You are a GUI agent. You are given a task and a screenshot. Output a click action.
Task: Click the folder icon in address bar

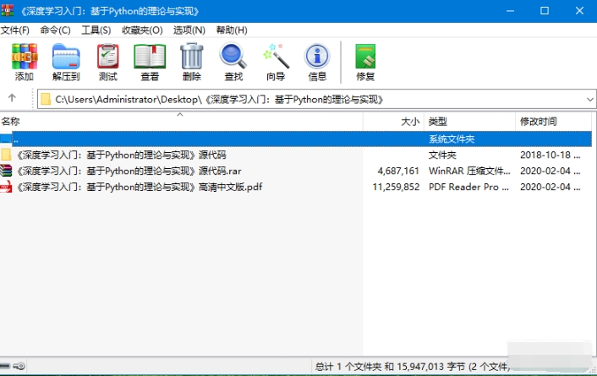46,100
